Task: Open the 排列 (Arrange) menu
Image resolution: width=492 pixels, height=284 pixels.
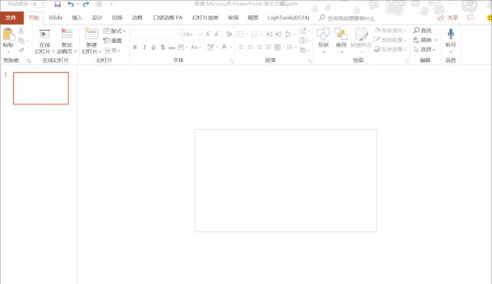Action: click(x=341, y=40)
